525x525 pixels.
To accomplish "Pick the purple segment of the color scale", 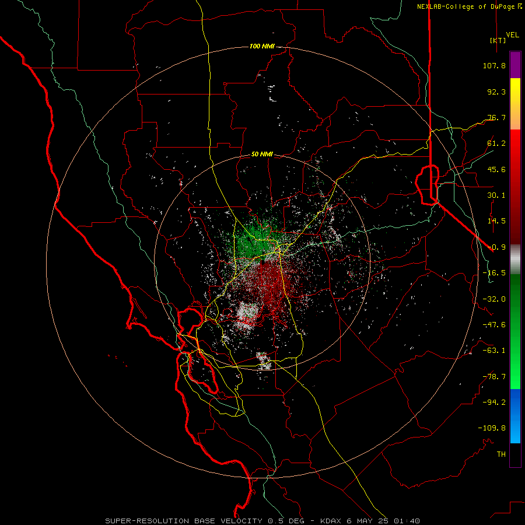I will point(515,65).
